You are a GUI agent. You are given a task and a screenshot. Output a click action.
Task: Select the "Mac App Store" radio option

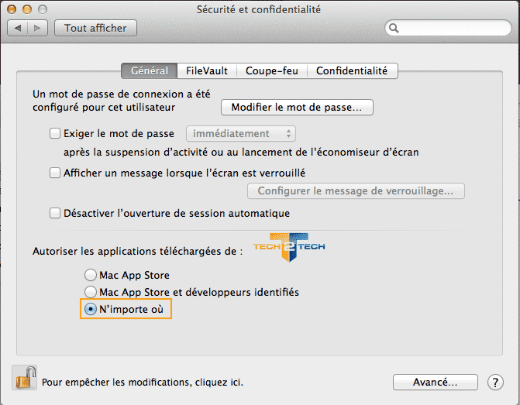91,275
